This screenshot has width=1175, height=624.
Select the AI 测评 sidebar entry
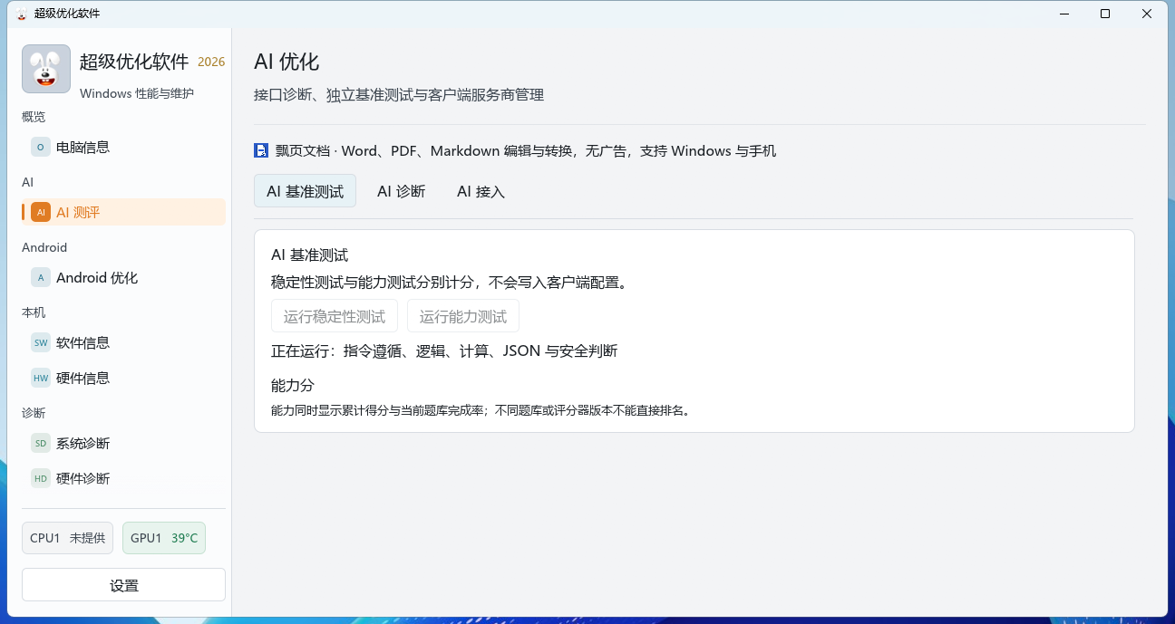tap(123, 212)
